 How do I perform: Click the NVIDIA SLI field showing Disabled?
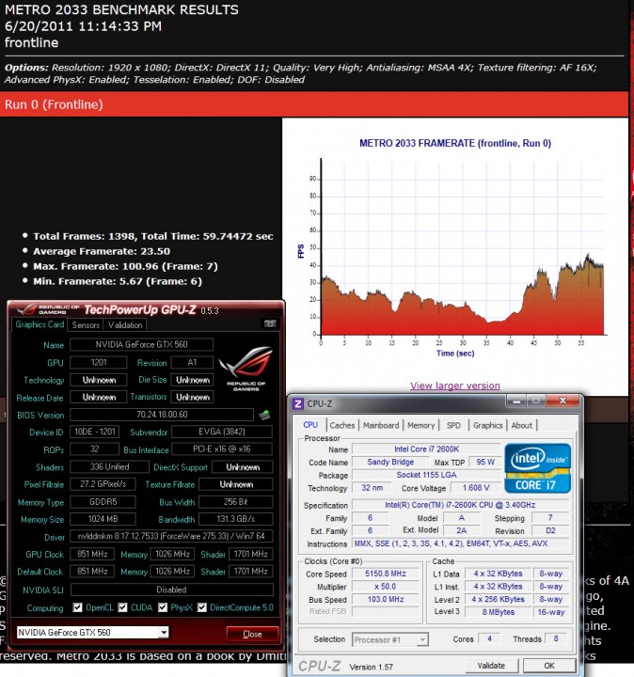171,590
